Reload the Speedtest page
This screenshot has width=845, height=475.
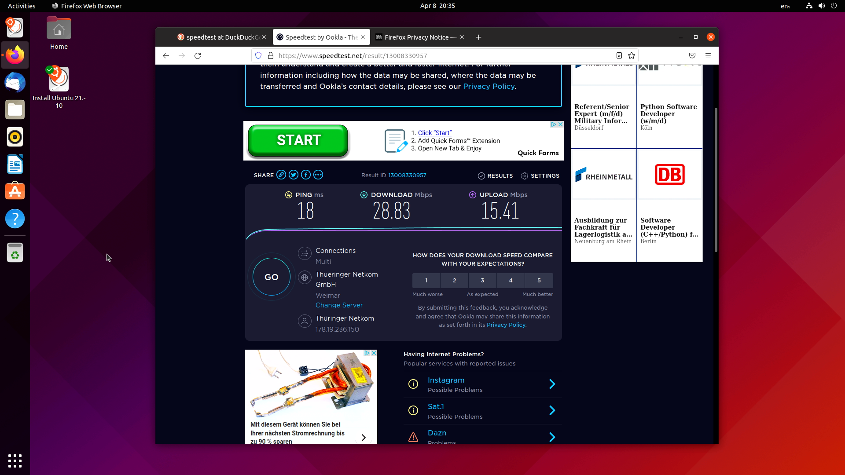click(198, 56)
